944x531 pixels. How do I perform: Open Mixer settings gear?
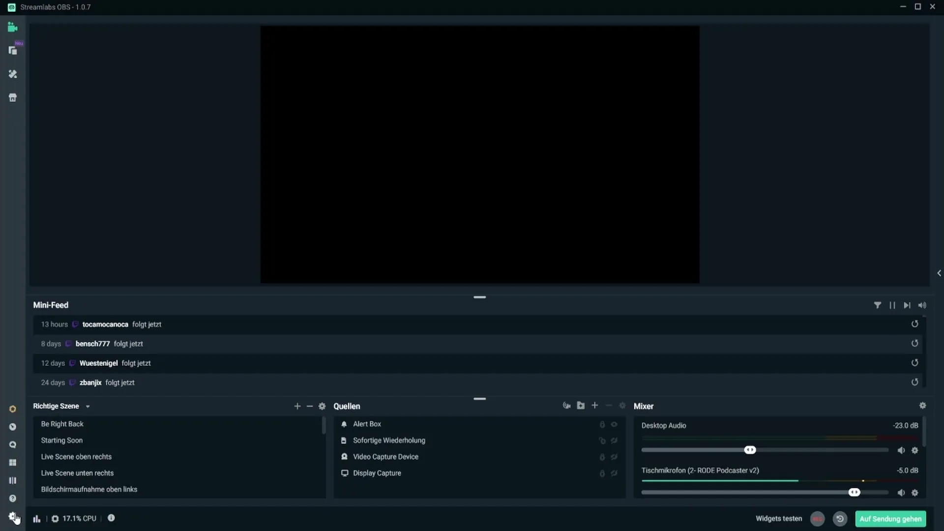click(x=923, y=406)
